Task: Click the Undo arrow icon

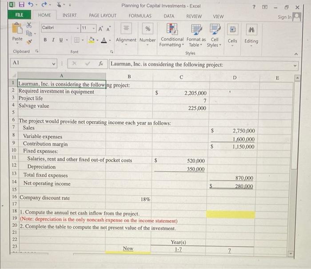Action: coord(31,4)
